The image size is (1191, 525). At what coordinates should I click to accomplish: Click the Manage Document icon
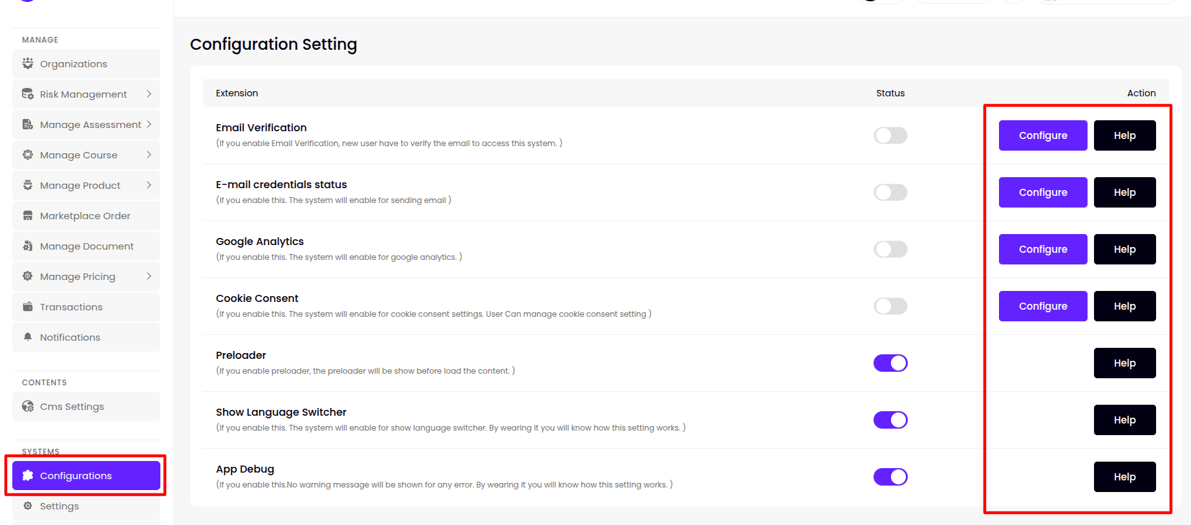28,246
